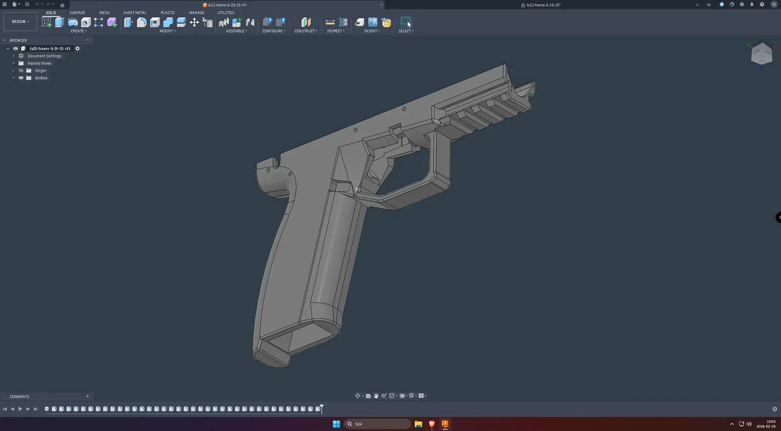Save the document with the Save icon

tap(27, 4)
